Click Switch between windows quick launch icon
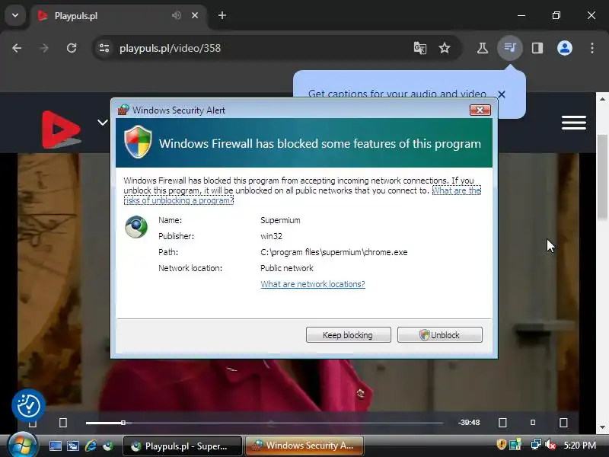 pos(72,446)
